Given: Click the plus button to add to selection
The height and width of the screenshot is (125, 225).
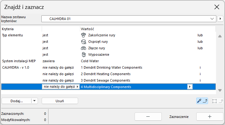Looking at the screenshot, I should (210, 117).
